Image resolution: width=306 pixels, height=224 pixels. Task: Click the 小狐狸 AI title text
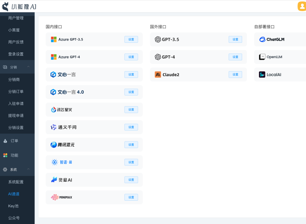point(24,7)
